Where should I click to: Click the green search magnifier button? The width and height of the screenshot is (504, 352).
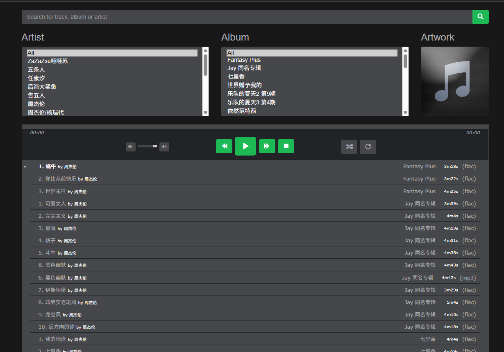[481, 17]
